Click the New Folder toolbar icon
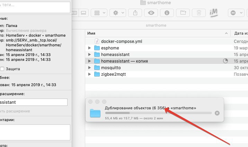The height and width of the screenshot is (147, 248). tap(183, 13)
